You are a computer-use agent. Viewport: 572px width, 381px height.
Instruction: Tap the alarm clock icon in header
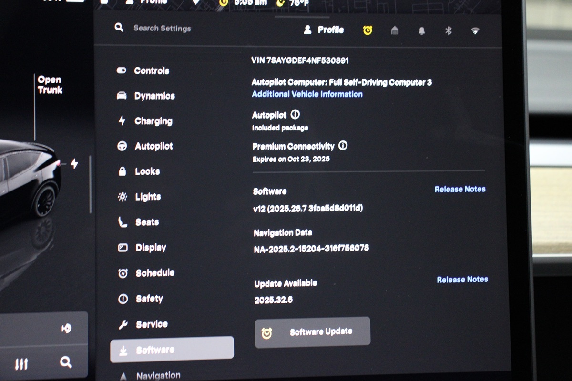click(368, 30)
